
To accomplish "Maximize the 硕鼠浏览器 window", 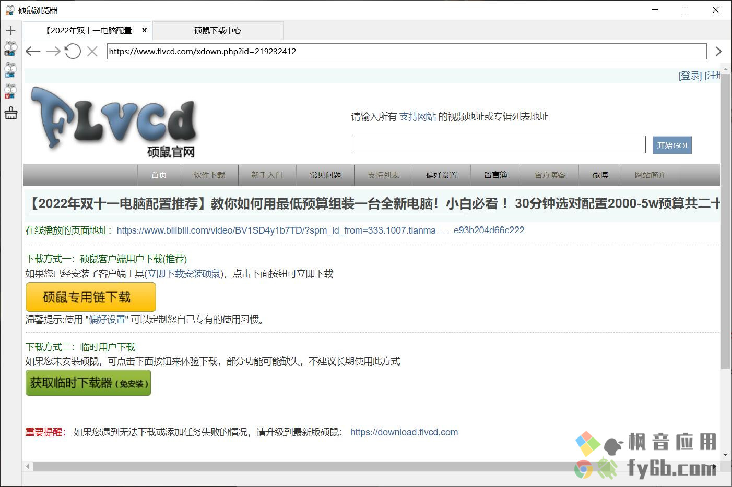I will coord(685,10).
